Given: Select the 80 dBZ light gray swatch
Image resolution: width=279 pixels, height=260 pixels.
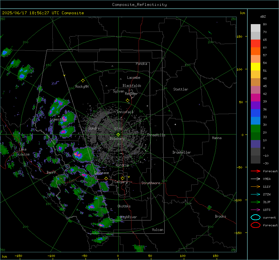Looking at the screenshot, I should pos(255,28).
